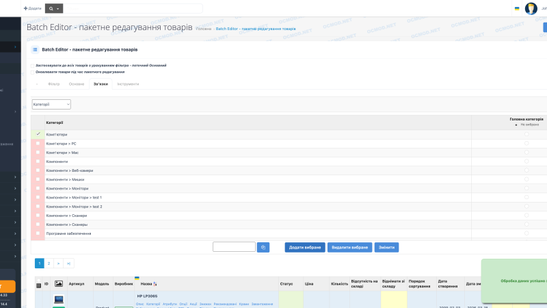Check the 'Комп'ютери > Mac' category checkbox
This screenshot has height=308, width=547.
click(x=38, y=153)
